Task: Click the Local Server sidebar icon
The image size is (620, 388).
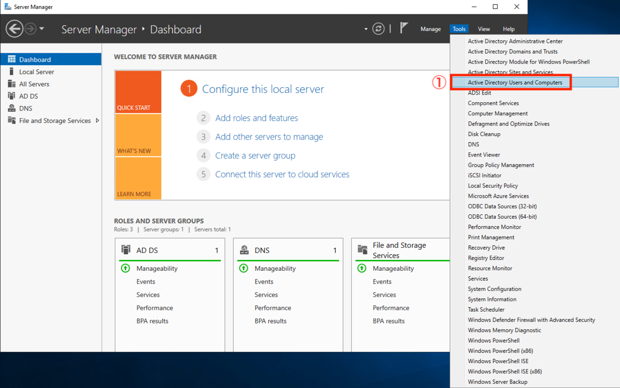Action: tap(11, 72)
